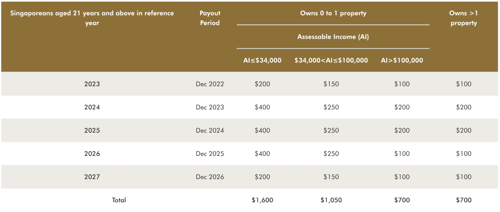The image size is (500, 212).
Task: Click the 'Owns >1 property' header
Action: point(464,18)
